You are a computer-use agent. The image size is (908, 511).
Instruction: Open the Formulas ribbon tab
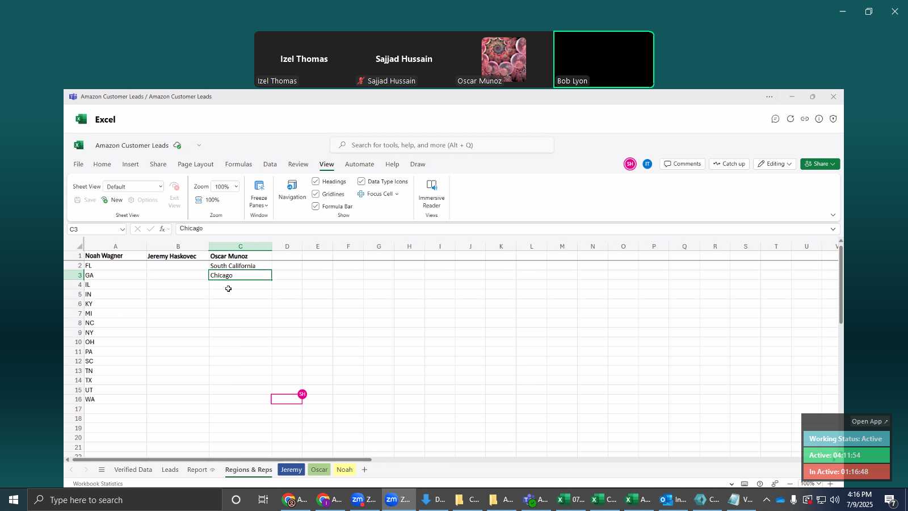point(238,164)
